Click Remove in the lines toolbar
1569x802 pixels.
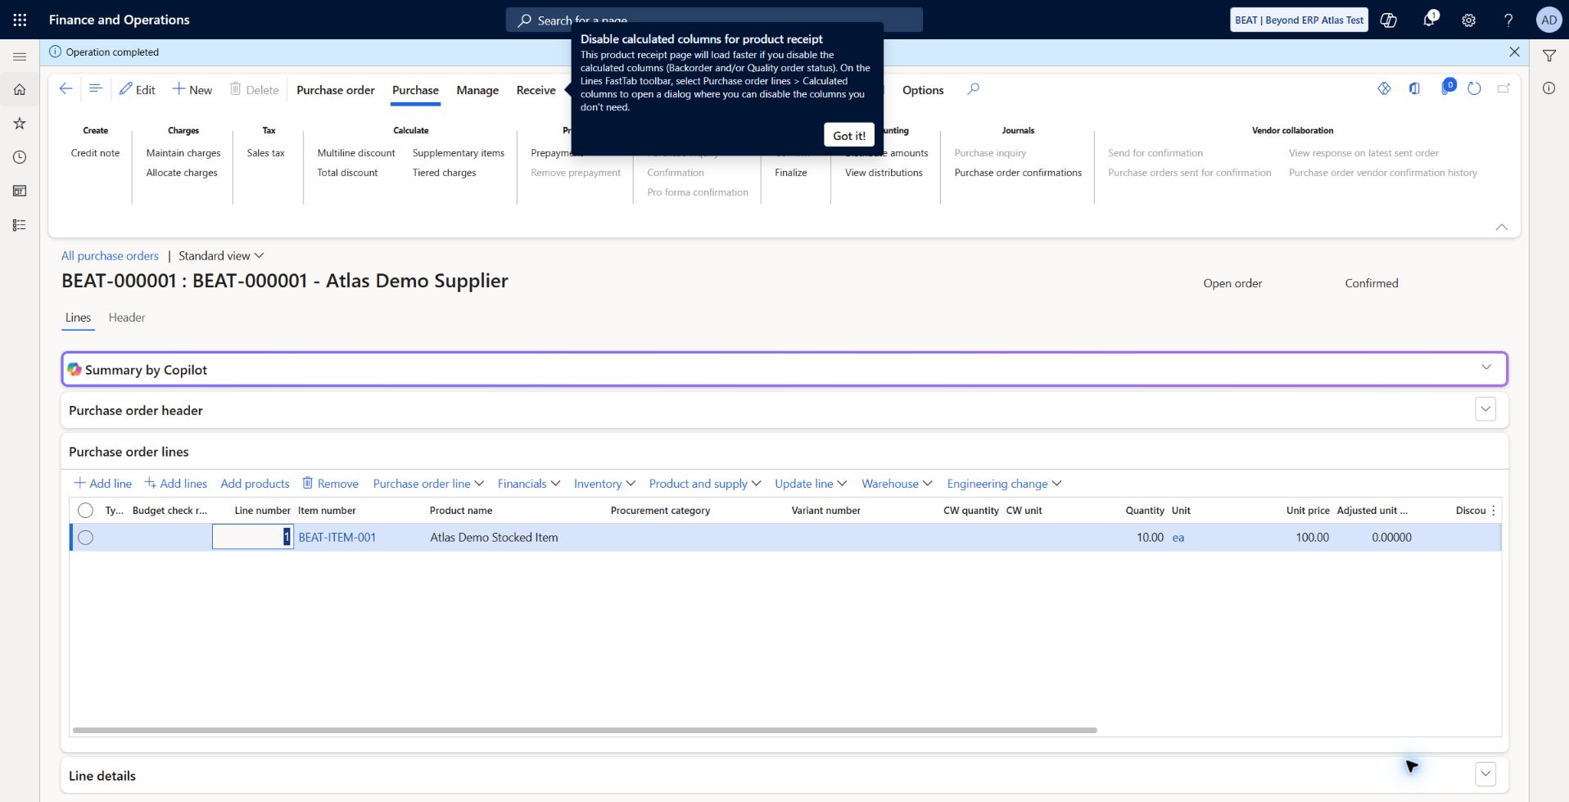pyautogui.click(x=330, y=484)
